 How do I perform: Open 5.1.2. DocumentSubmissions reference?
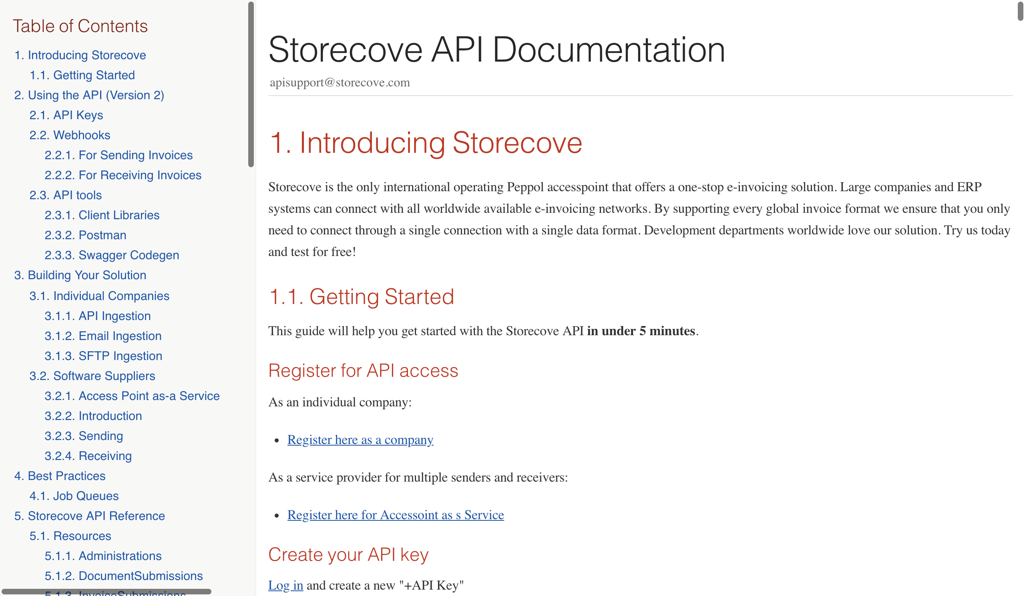(x=124, y=576)
